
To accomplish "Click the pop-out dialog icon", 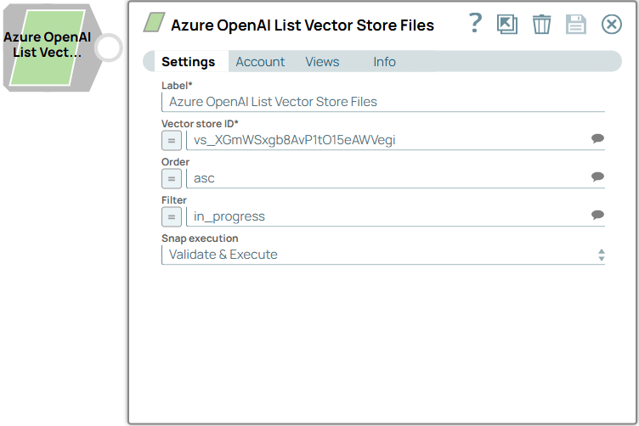I will 507,25.
